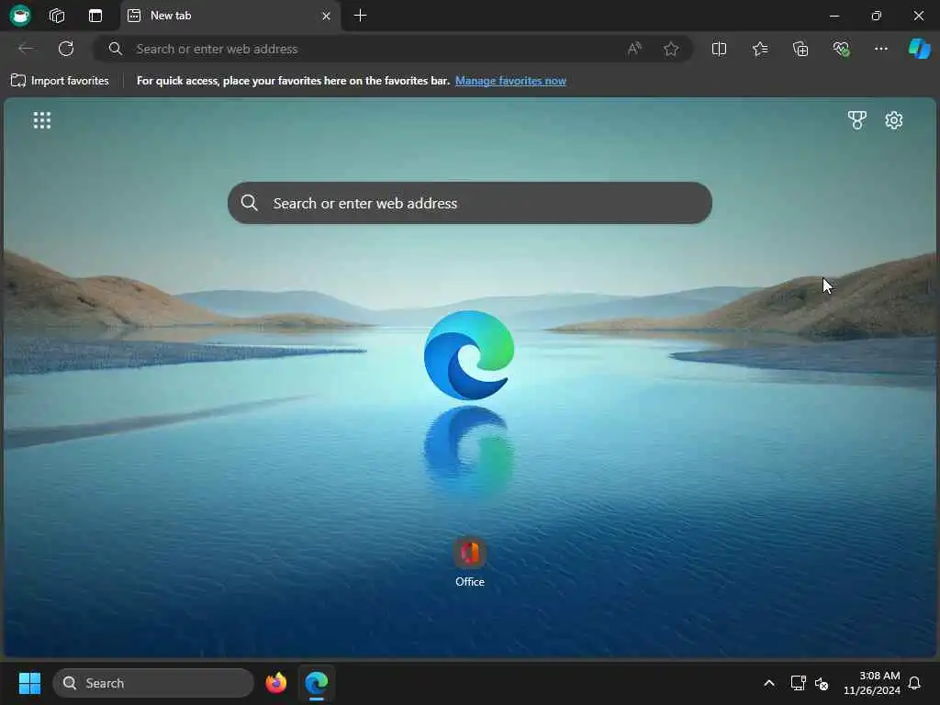Open the Read aloud icon

[634, 49]
